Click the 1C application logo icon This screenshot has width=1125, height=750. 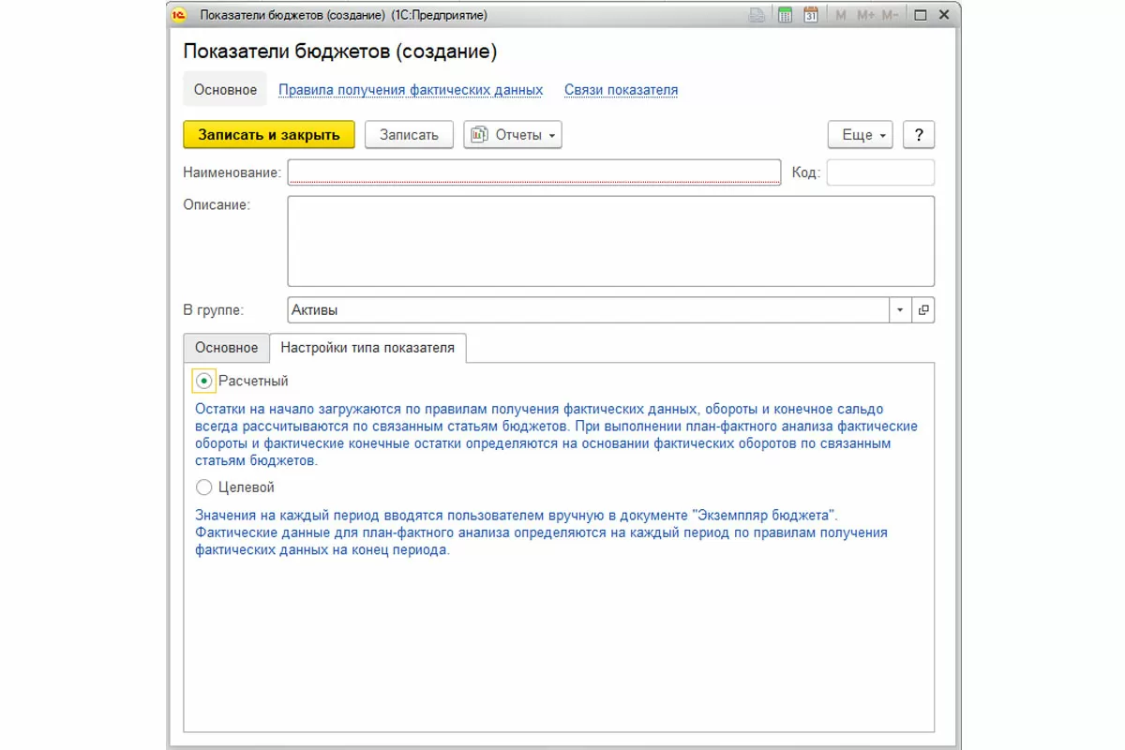(x=180, y=15)
